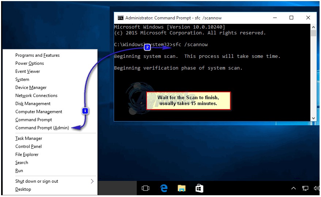Open Power Options from the menu
Image resolution: width=321 pixels, height=197 pixels.
coord(30,63)
